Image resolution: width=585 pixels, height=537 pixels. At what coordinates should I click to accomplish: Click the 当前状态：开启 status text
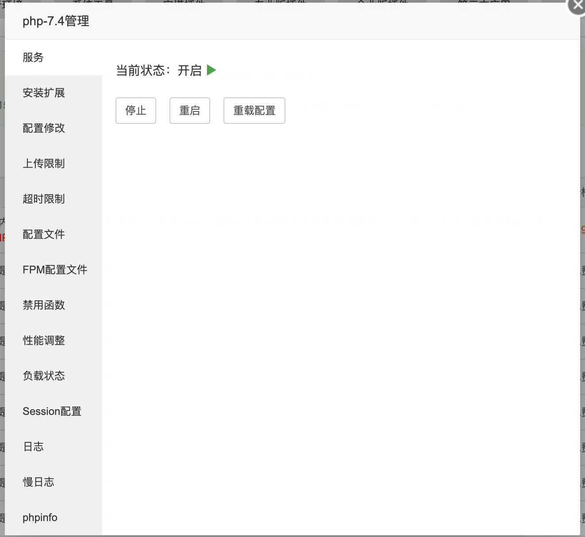pos(159,71)
